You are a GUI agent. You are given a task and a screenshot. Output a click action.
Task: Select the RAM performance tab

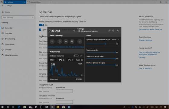80,60
